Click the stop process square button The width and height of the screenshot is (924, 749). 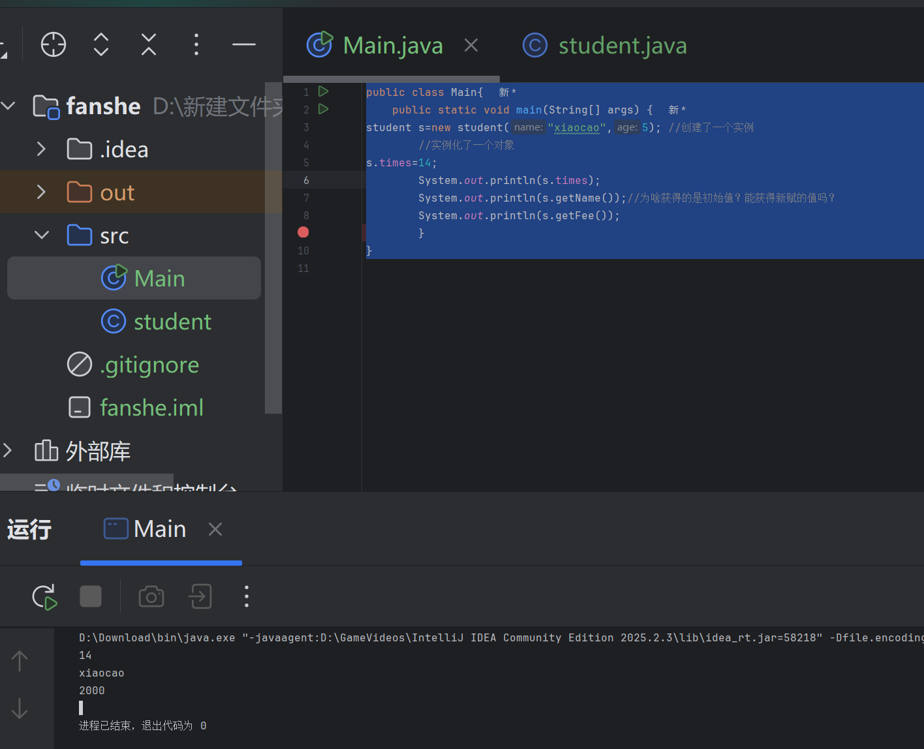pos(91,596)
